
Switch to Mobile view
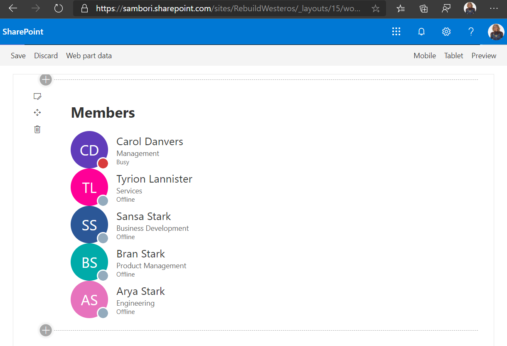(x=425, y=56)
